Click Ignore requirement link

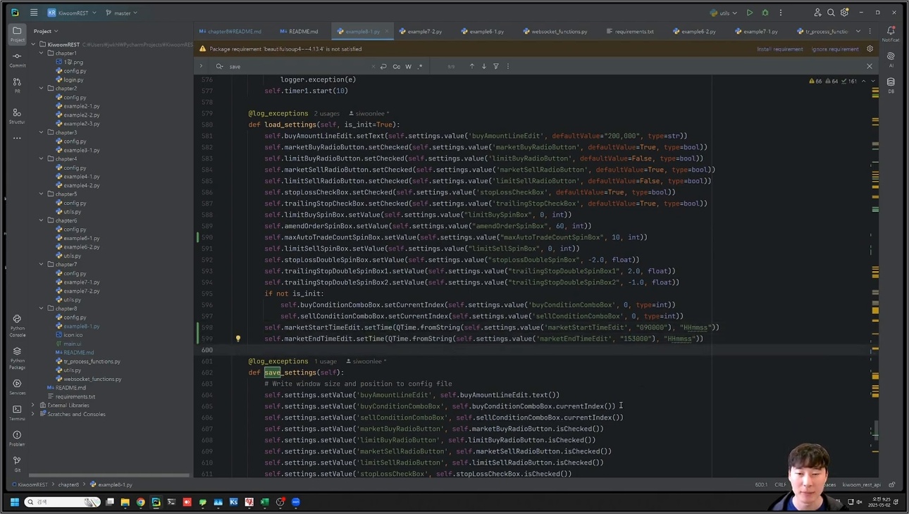835,49
